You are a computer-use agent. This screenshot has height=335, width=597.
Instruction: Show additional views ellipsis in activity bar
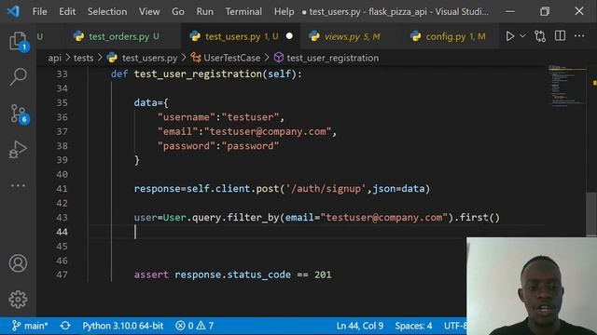[18, 185]
